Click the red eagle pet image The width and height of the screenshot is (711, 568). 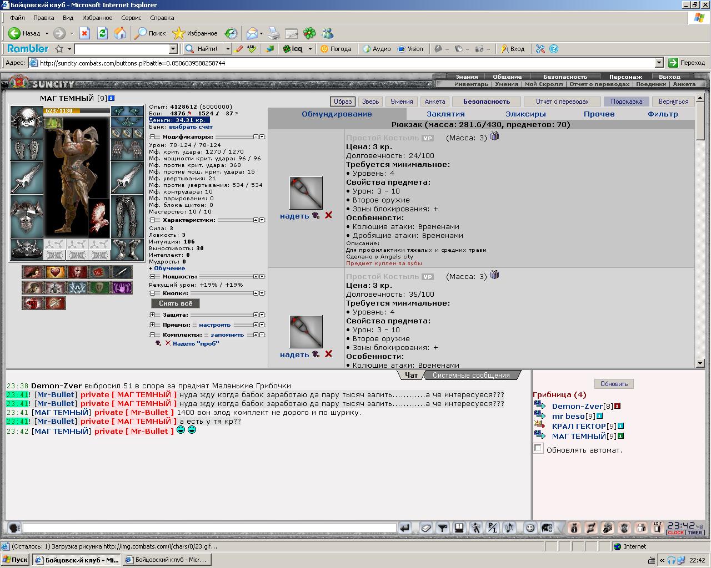[x=99, y=218]
